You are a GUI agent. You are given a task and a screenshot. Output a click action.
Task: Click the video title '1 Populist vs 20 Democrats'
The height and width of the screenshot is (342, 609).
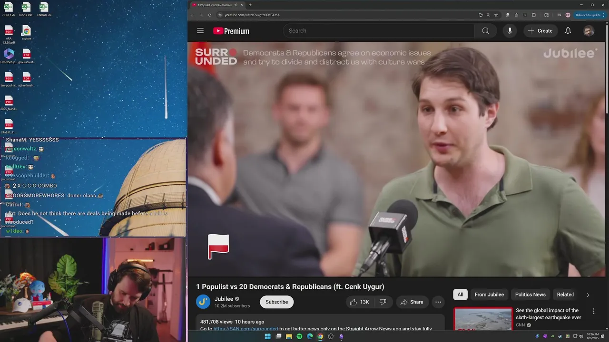tap(290, 287)
